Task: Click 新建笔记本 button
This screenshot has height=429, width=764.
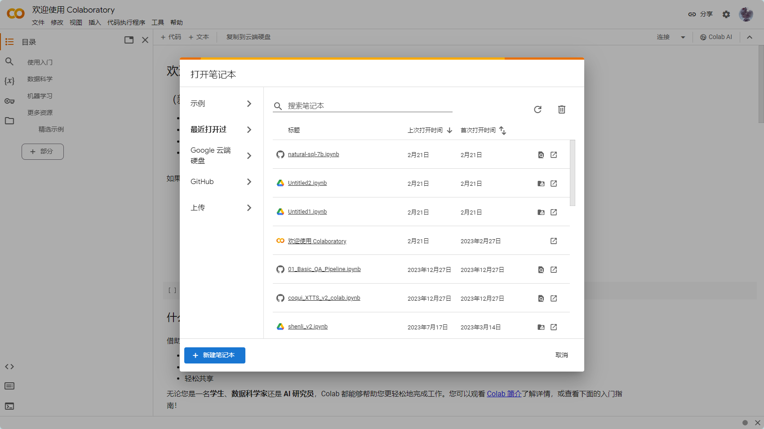Action: pos(215,355)
